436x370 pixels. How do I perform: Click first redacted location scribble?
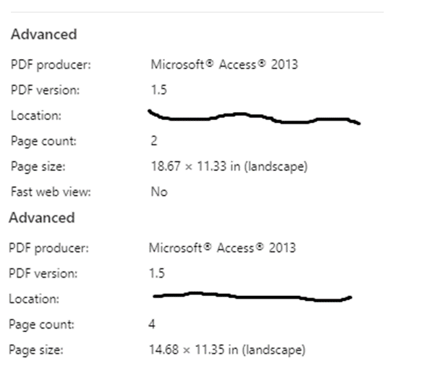click(254, 117)
